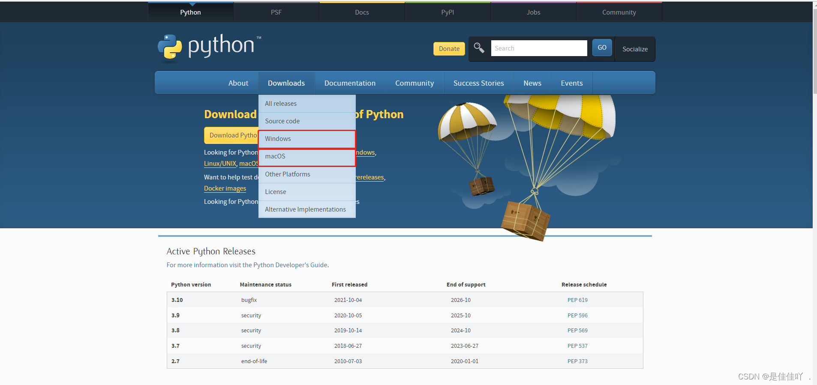Switch to the Community top tab

619,12
